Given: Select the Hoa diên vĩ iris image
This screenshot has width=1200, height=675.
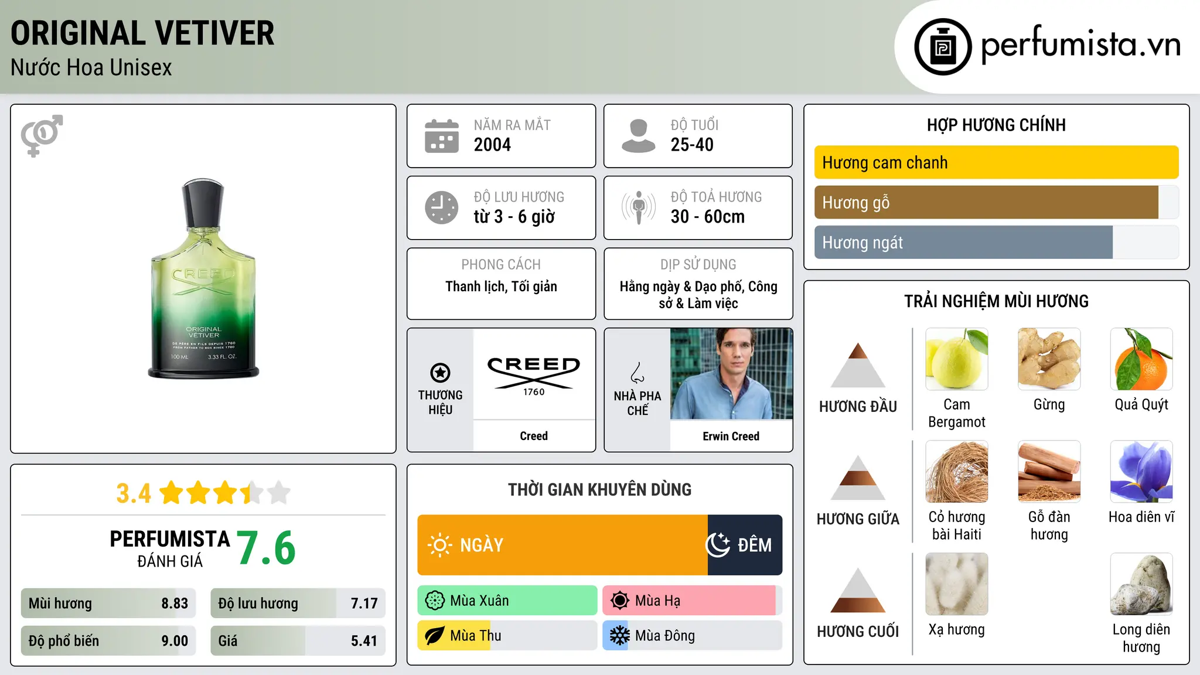Looking at the screenshot, I should (1141, 472).
